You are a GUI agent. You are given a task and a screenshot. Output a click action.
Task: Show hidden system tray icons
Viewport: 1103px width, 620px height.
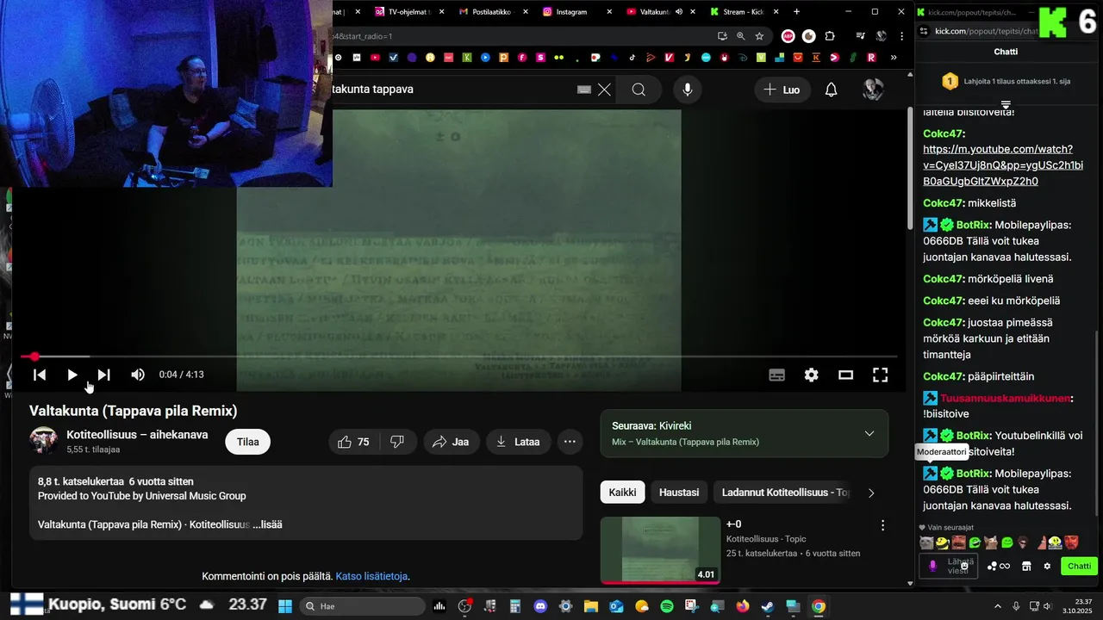(x=998, y=606)
